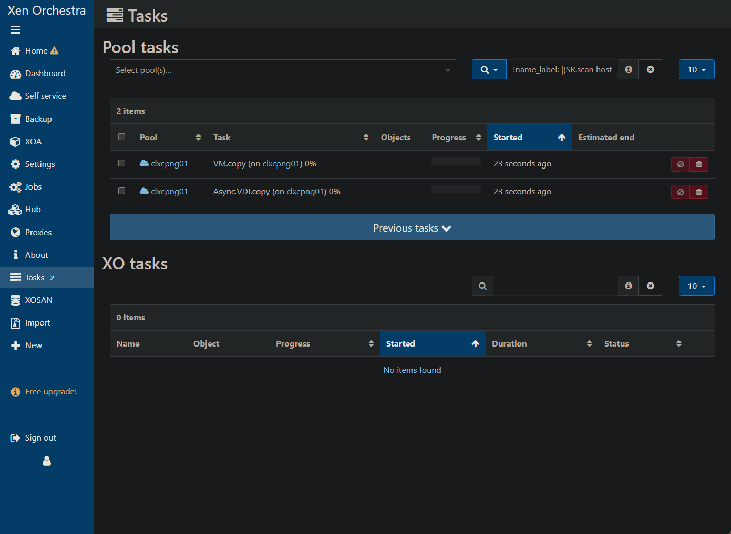Sign out of Xen Orchestra

point(40,438)
